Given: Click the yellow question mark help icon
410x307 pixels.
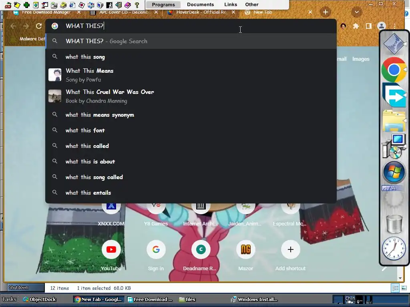Looking at the screenshot, I should (137, 5).
